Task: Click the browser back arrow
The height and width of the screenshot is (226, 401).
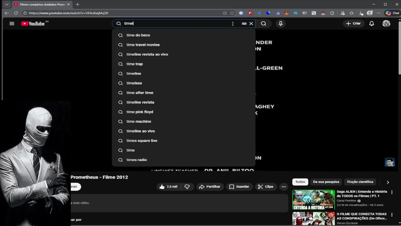Action: click(7, 13)
